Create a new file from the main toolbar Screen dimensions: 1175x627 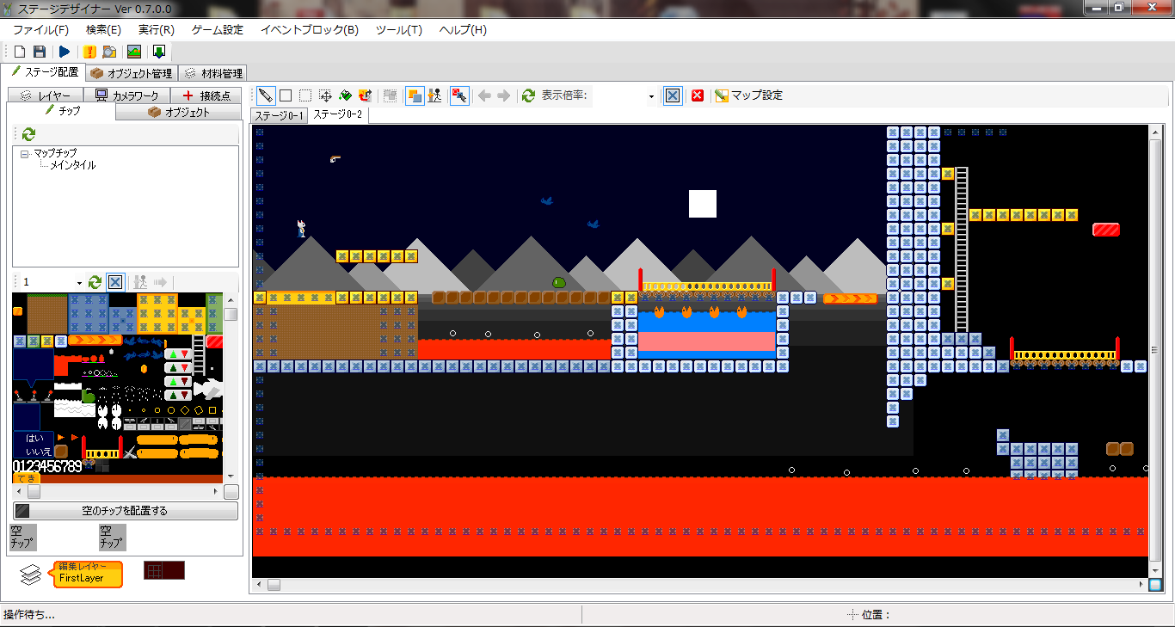coord(20,52)
